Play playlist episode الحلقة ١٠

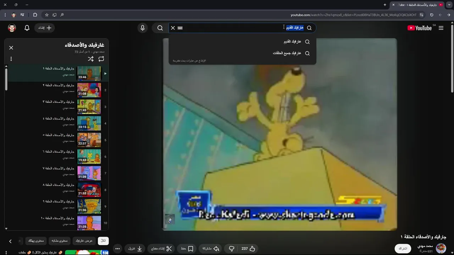58,223
